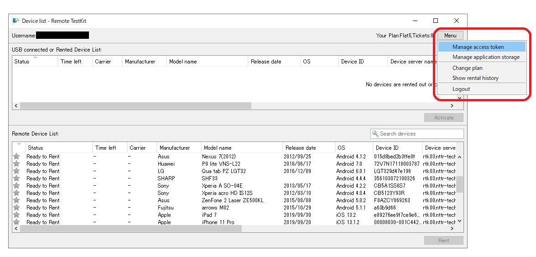Viewport: 536px width, 257px height.
Task: Mark Qua tab PZ LGT32 as favorite
Action: [x=16, y=171]
